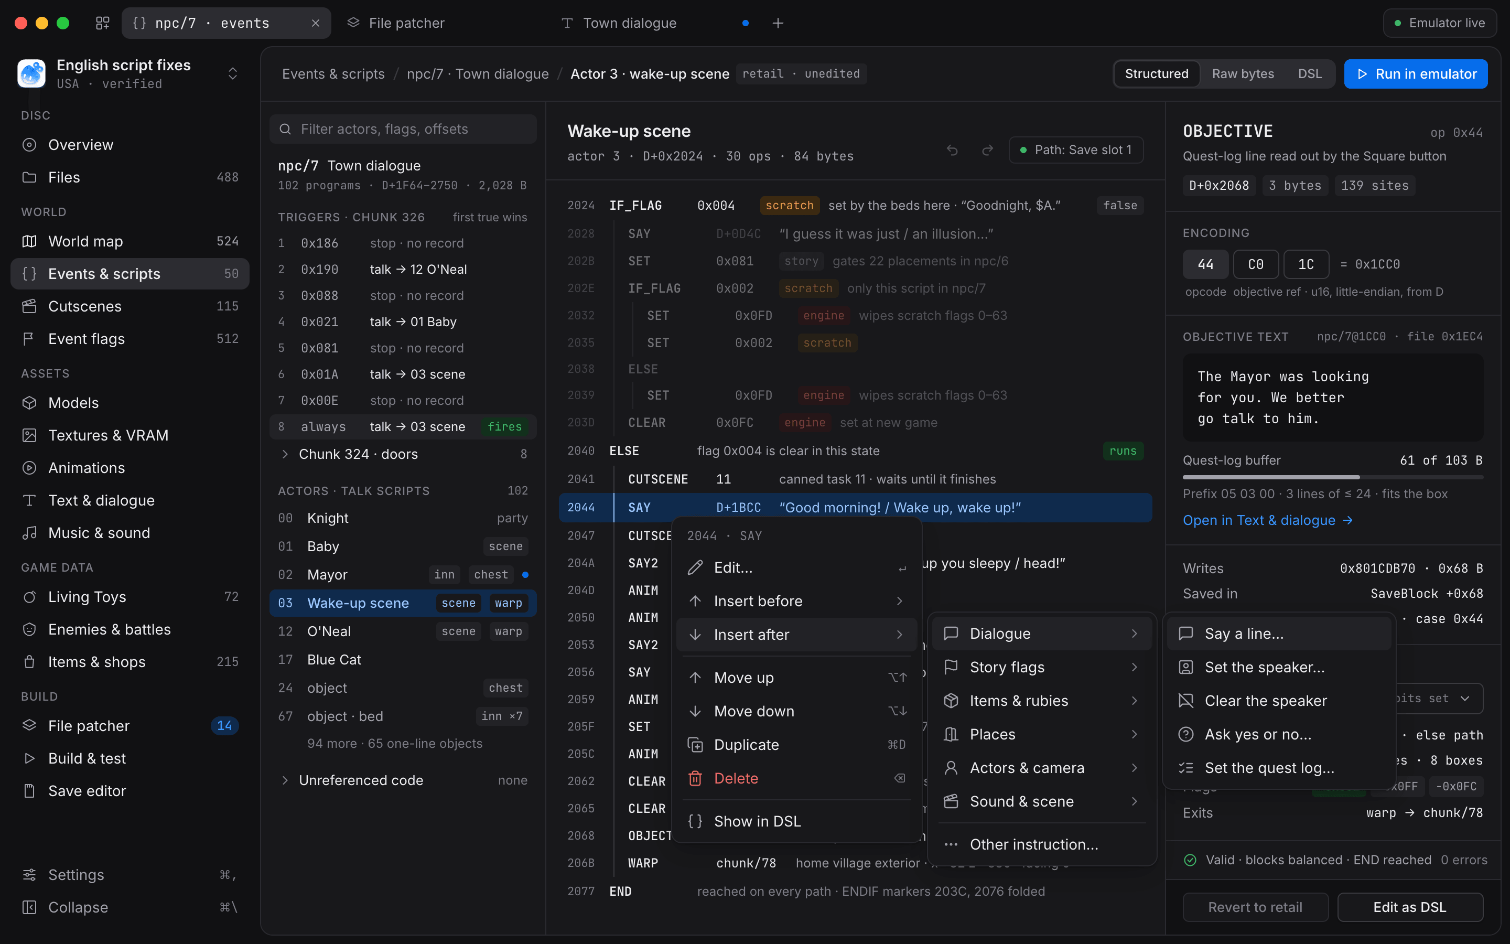This screenshot has width=1510, height=944.
Task: Click Revert to retail button
Action: point(1255,907)
